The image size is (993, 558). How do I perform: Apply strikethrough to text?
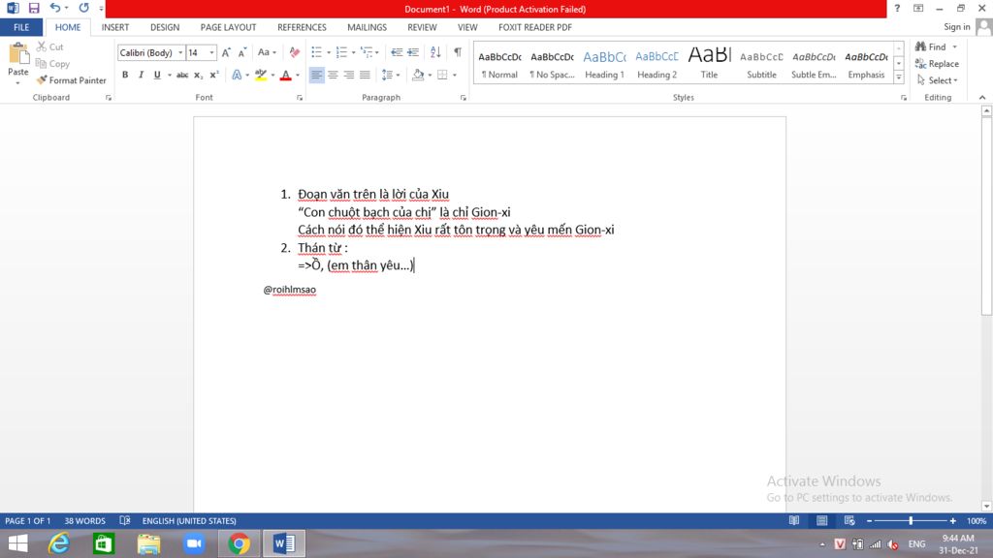[x=182, y=75]
